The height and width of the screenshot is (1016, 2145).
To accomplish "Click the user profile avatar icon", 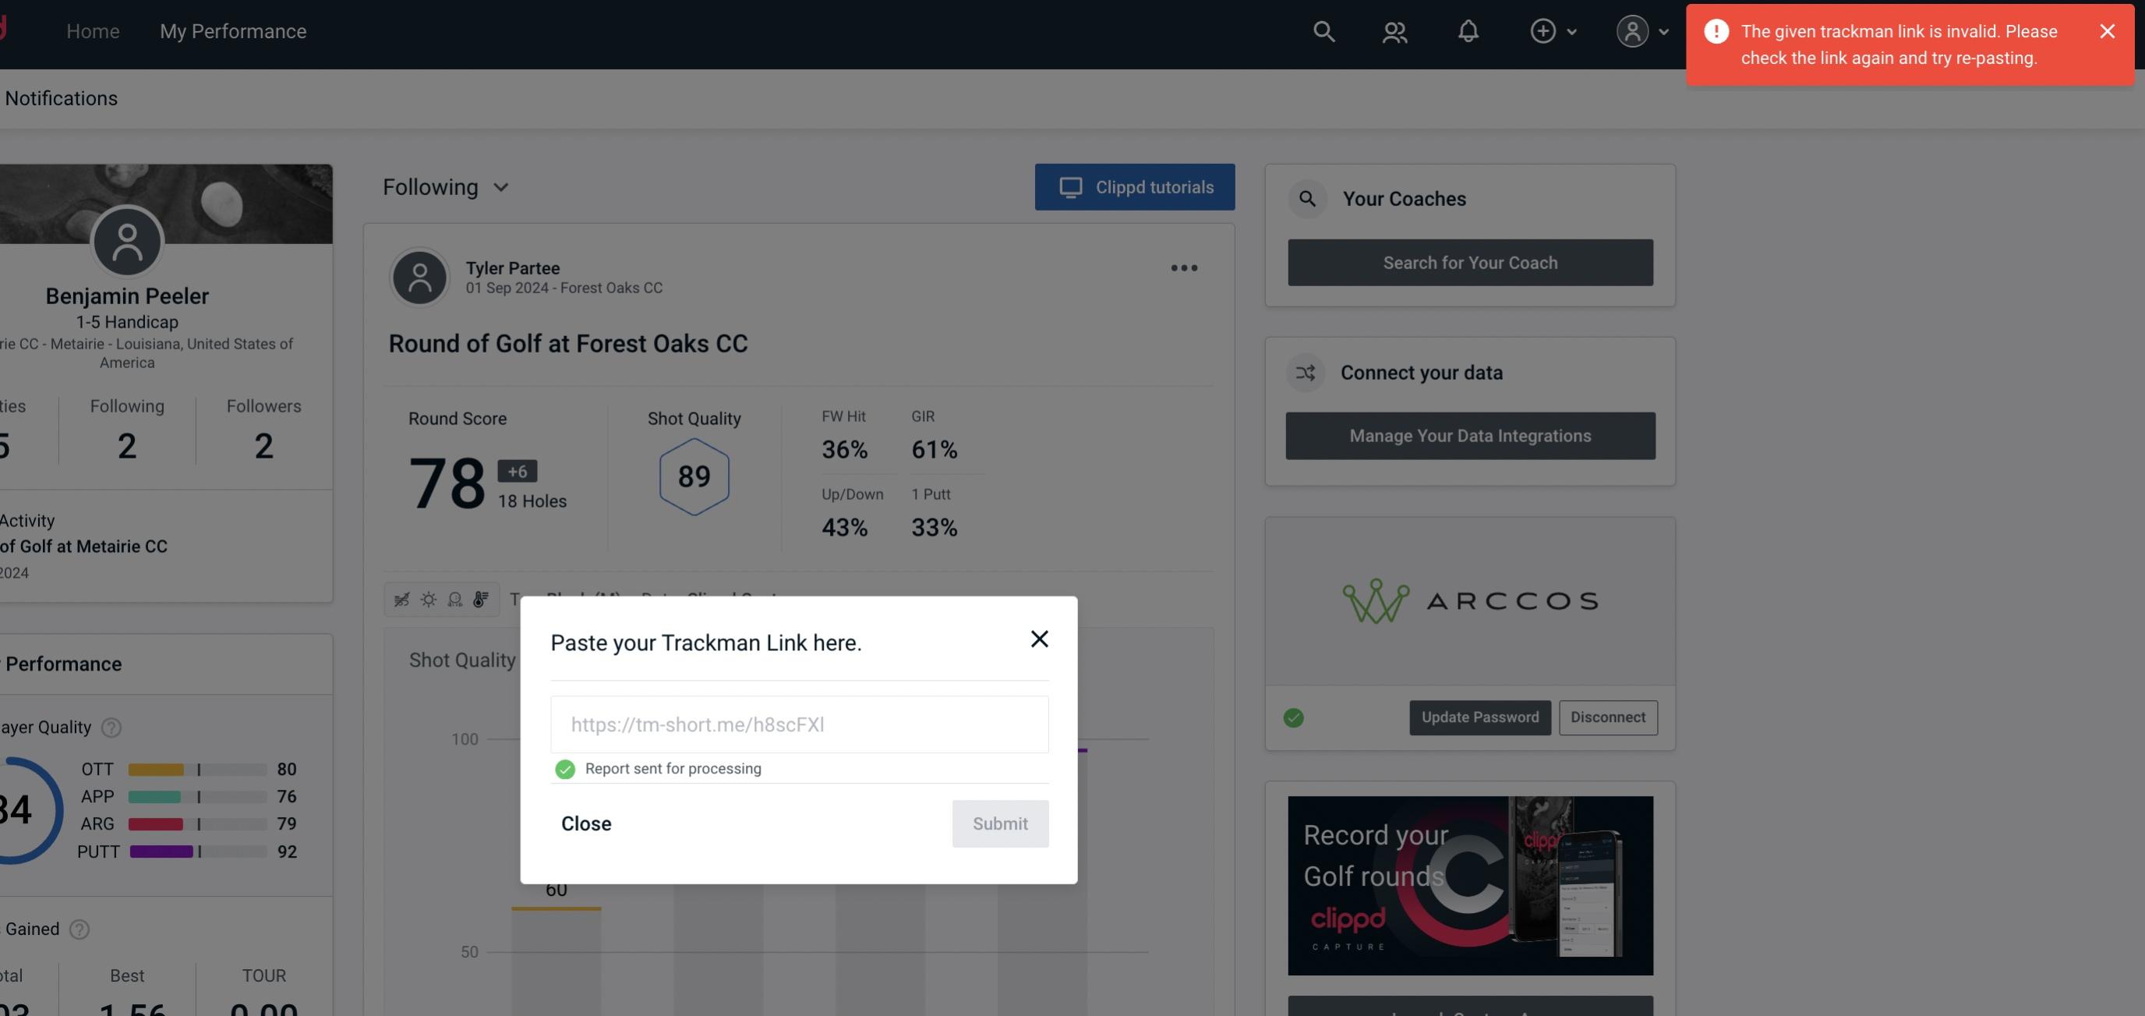I will tap(1632, 30).
